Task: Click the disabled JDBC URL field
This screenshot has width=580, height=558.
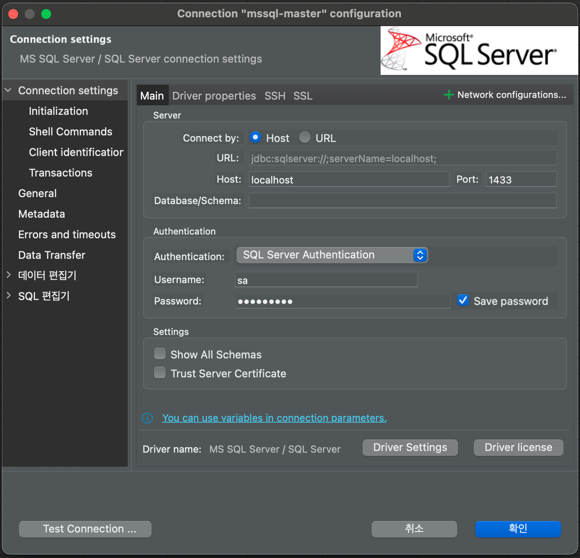Action: tap(402, 158)
